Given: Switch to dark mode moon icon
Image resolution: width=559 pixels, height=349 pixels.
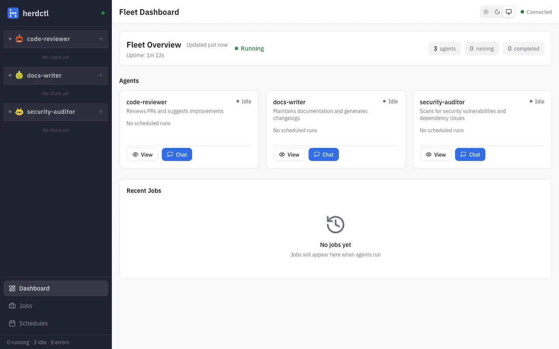Looking at the screenshot, I should pos(497,12).
